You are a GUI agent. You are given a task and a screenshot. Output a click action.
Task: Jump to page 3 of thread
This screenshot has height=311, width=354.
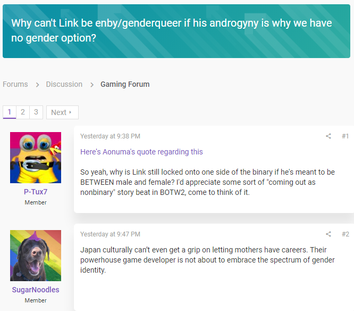[36, 112]
